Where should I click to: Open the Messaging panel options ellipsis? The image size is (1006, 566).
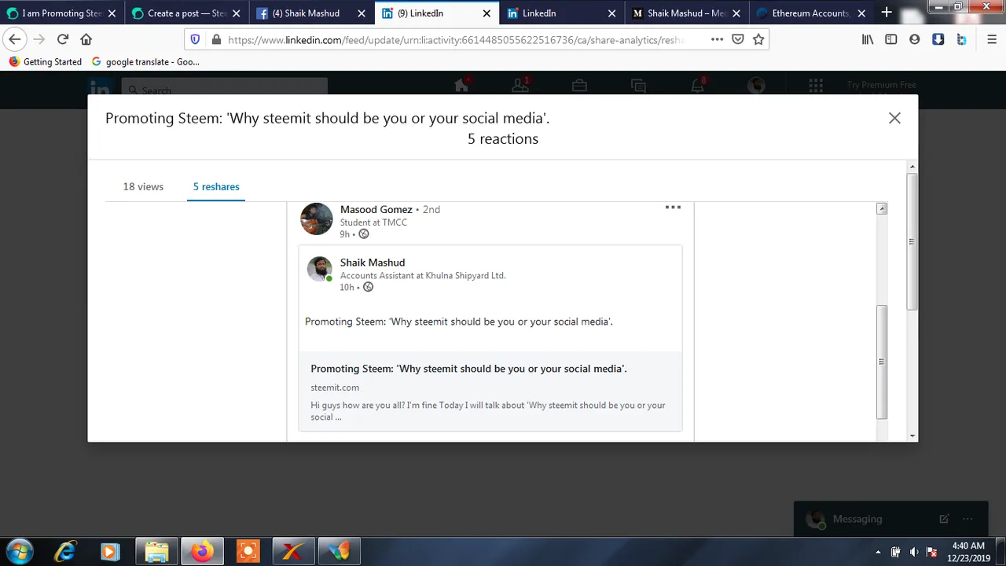click(x=967, y=519)
